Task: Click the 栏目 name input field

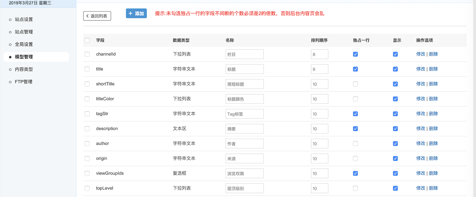Action: [244, 54]
